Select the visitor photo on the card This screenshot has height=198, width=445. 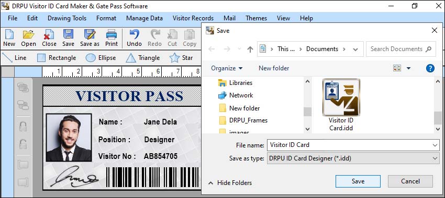tap(69, 138)
